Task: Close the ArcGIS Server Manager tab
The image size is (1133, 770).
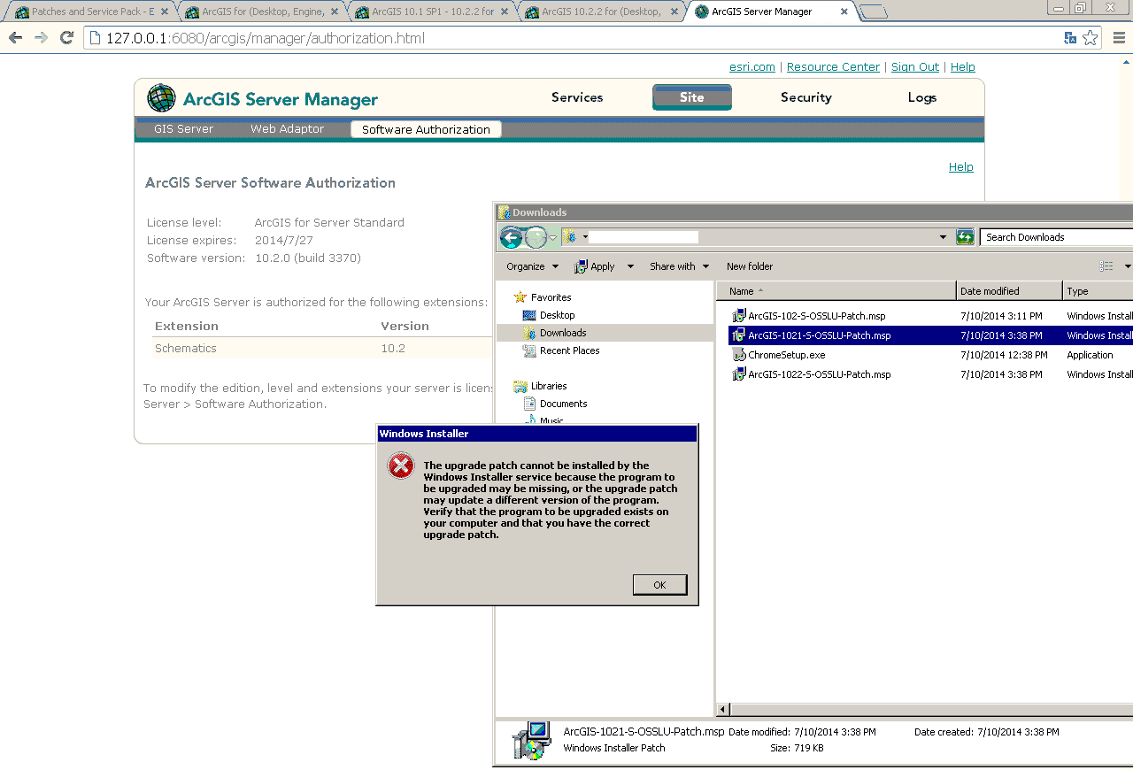Action: click(x=844, y=12)
